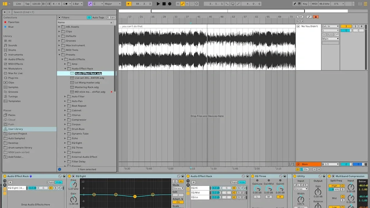Click the Set locator button
370x208 pixels.
(300, 17)
